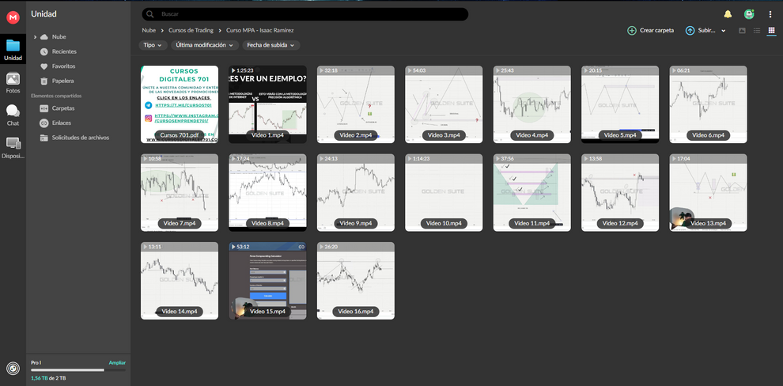This screenshot has height=386, width=783.
Task: Switch to list view
Action: (x=757, y=30)
